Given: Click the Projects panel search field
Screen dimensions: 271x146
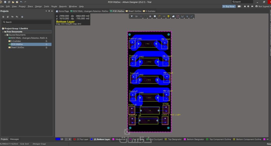Looking at the screenshot, I should click(26, 22).
